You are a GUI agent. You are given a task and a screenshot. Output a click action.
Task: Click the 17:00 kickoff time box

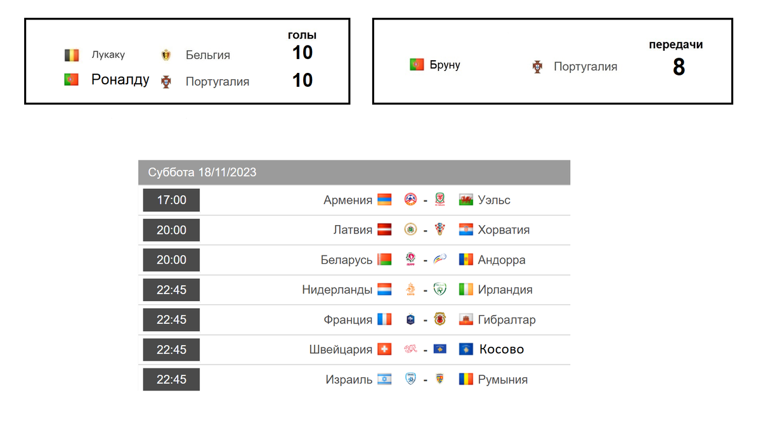[171, 200]
